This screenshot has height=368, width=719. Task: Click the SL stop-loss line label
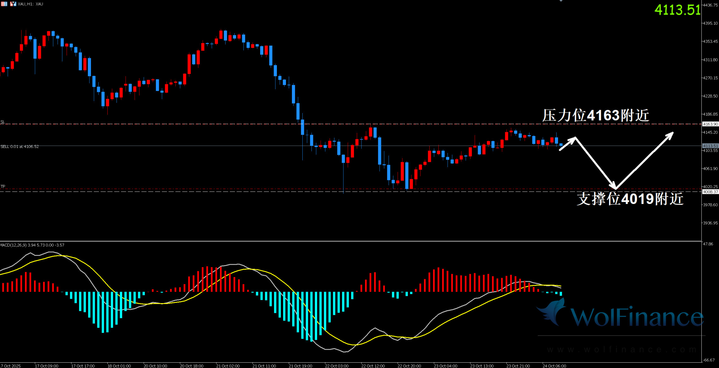coord(3,122)
